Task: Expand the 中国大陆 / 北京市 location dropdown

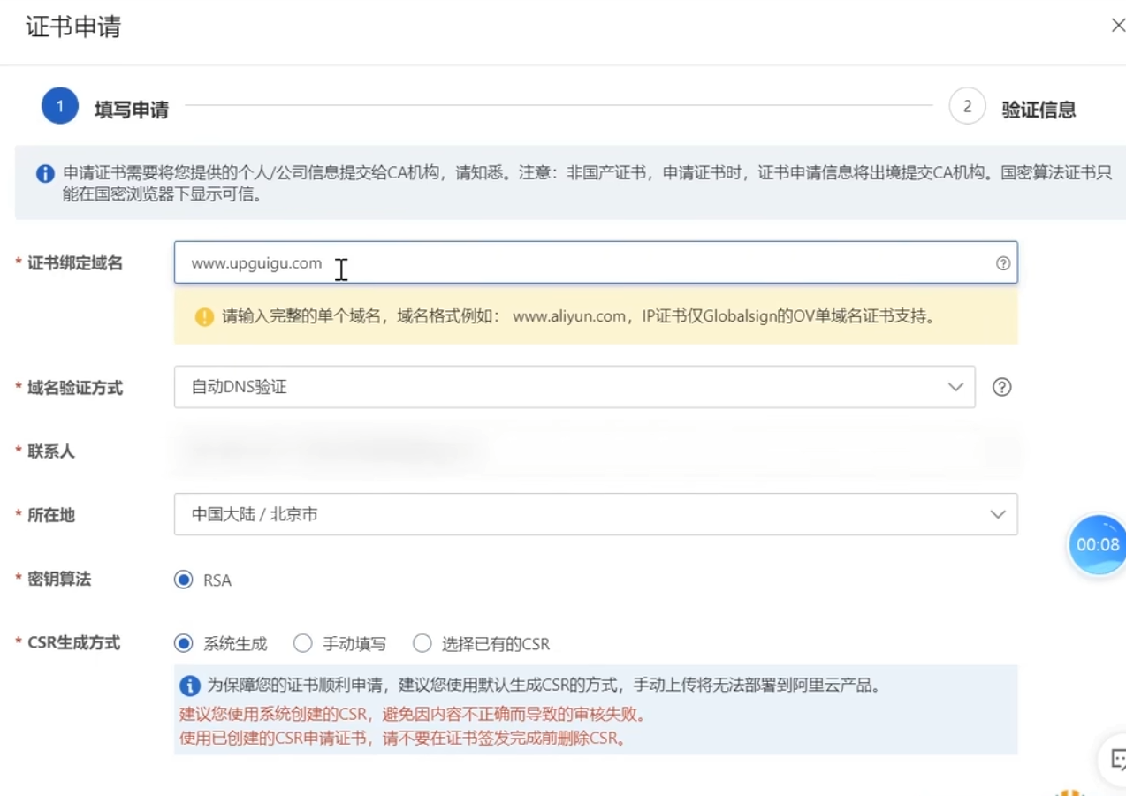Action: click(x=595, y=514)
